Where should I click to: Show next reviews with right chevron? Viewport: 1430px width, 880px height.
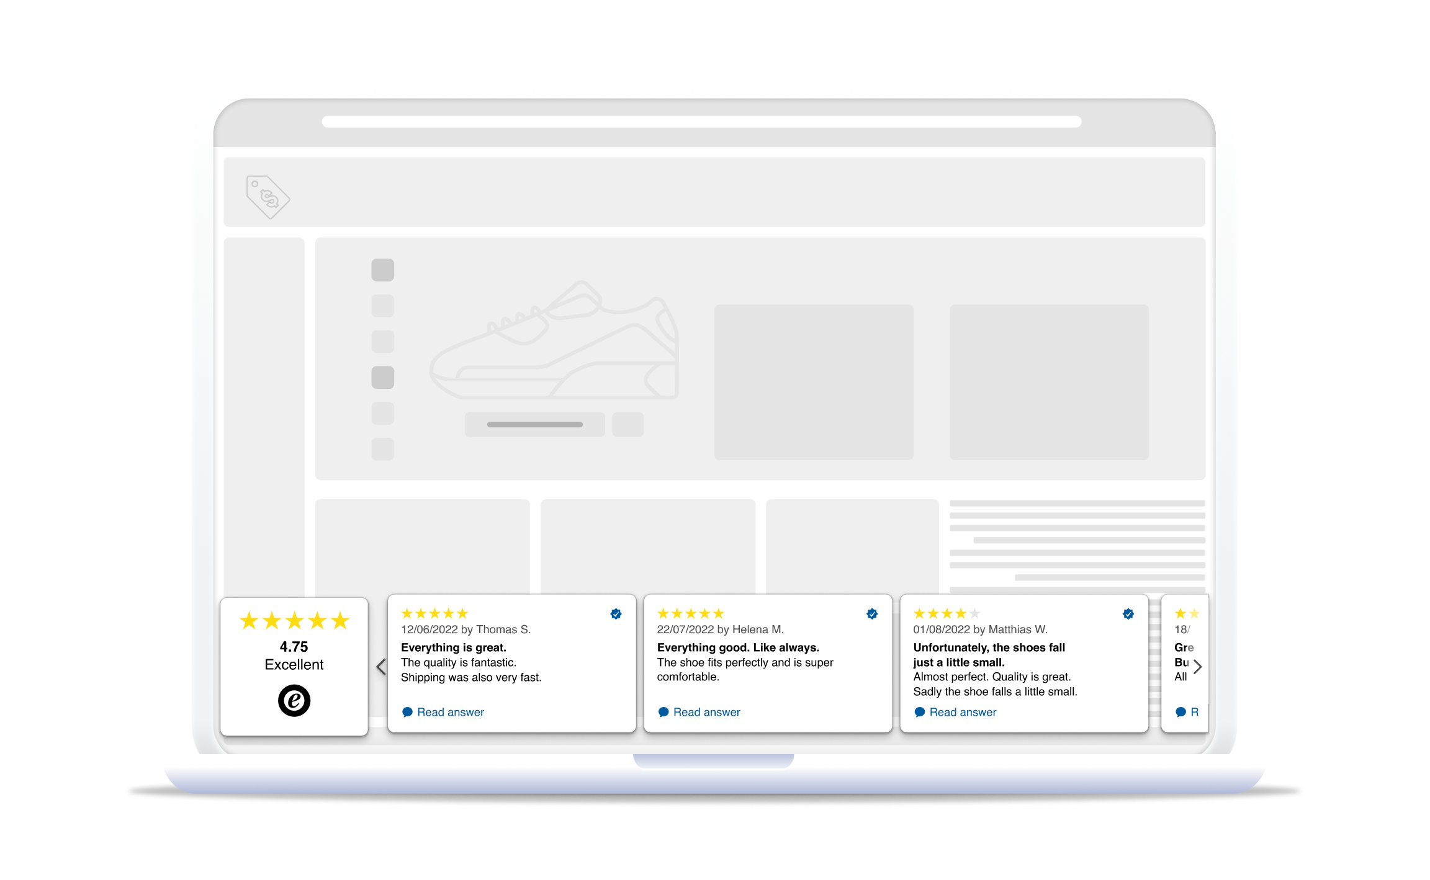tap(1197, 667)
